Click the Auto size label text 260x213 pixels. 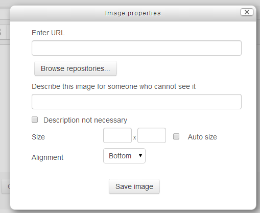202,137
